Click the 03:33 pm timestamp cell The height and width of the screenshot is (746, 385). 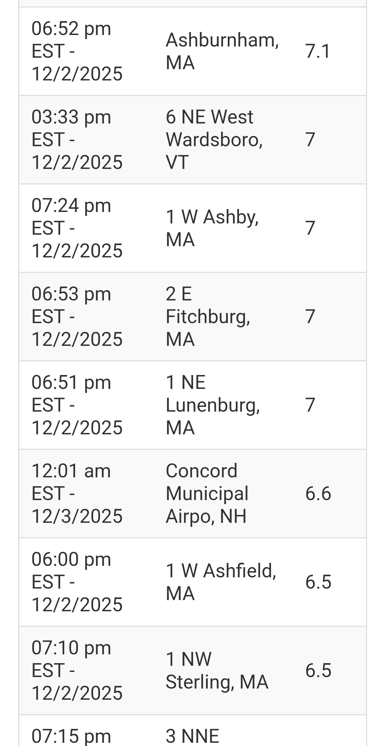click(77, 139)
